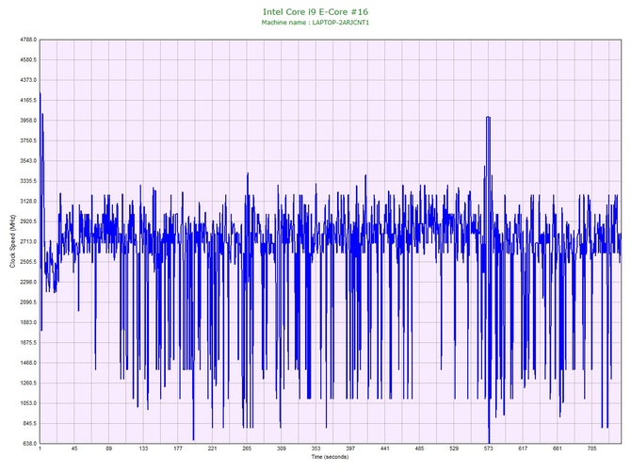
Task: Click the 4165.5 y-axis value
Action: click(27, 100)
